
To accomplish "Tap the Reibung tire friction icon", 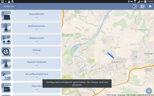I will tap(6, 52).
